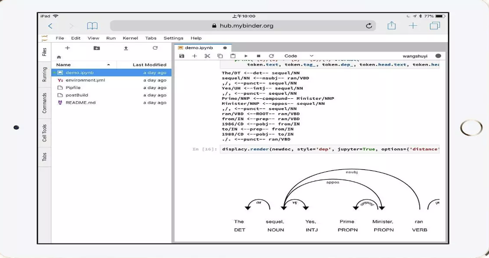Cut selected cell scissors icon
Image resolution: width=489 pixels, height=258 pixels.
coord(207,56)
